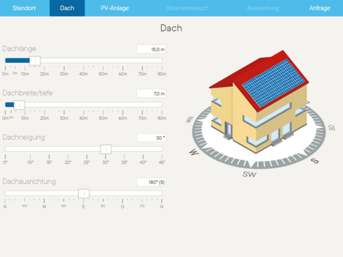The width and height of the screenshot is (343, 257).
Task: Click the 80m mark on Dachlänge scale
Action: [162, 74]
